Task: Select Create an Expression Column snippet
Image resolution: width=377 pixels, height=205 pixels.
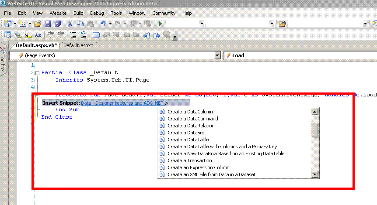Action: 199,167
